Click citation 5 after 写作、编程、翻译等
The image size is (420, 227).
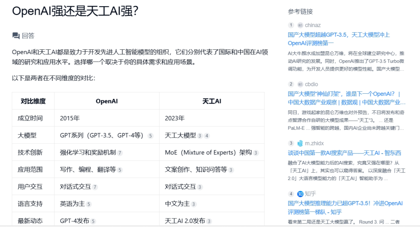pyautogui.click(x=120, y=170)
